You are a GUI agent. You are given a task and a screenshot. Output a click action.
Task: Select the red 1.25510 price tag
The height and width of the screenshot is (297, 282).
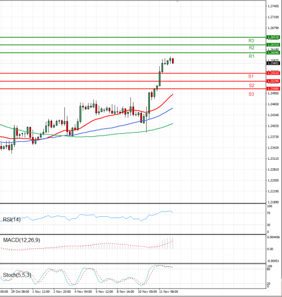[x=273, y=73]
